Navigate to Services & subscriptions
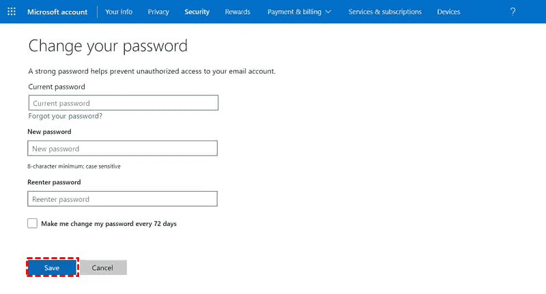 pos(385,12)
